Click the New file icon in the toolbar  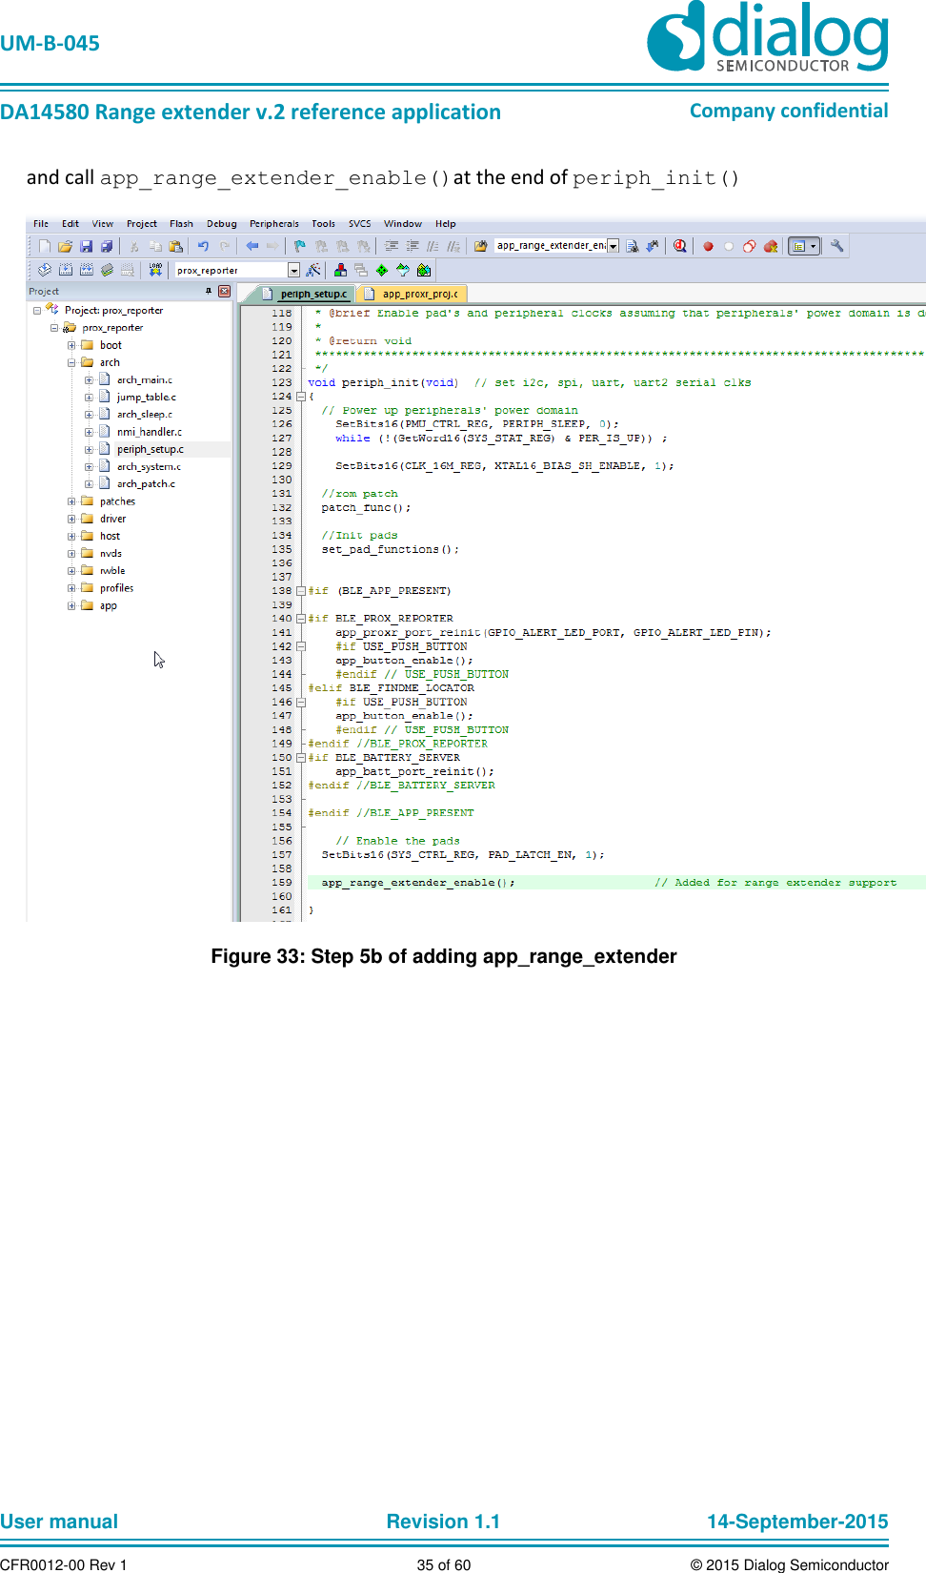[45, 246]
